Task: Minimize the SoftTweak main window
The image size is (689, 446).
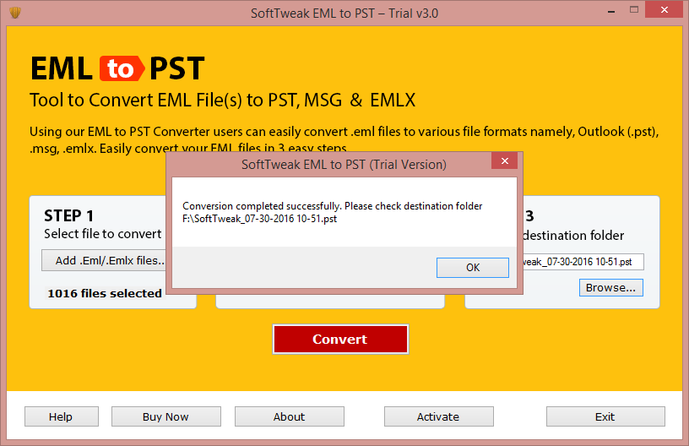Action: click(x=611, y=11)
